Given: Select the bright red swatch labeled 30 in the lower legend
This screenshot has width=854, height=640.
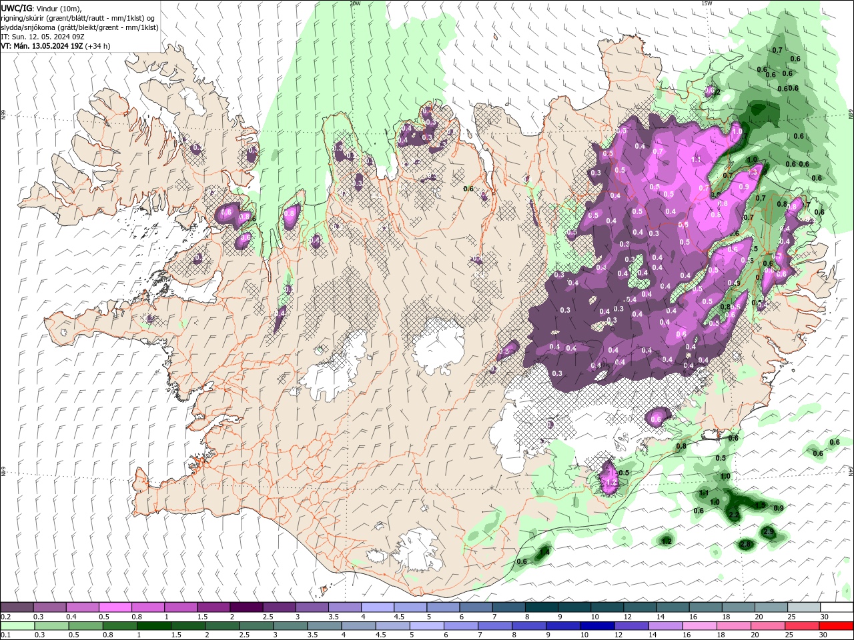Looking at the screenshot, I should tap(836, 626).
